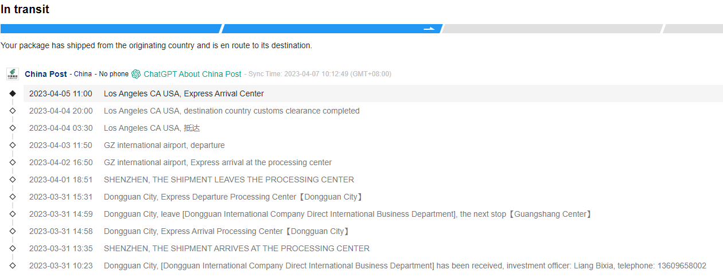The width and height of the screenshot is (723, 277).
Task: Click the Sync Time timestamp text
Action: 320,74
